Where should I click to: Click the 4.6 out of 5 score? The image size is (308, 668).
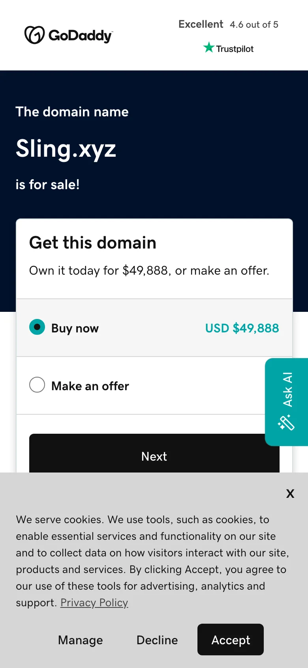pyautogui.click(x=254, y=25)
